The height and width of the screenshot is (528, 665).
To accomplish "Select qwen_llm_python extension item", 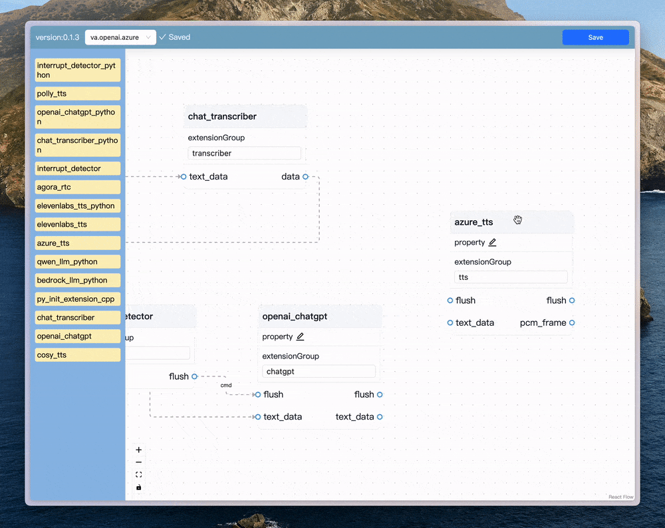I will coord(78,261).
